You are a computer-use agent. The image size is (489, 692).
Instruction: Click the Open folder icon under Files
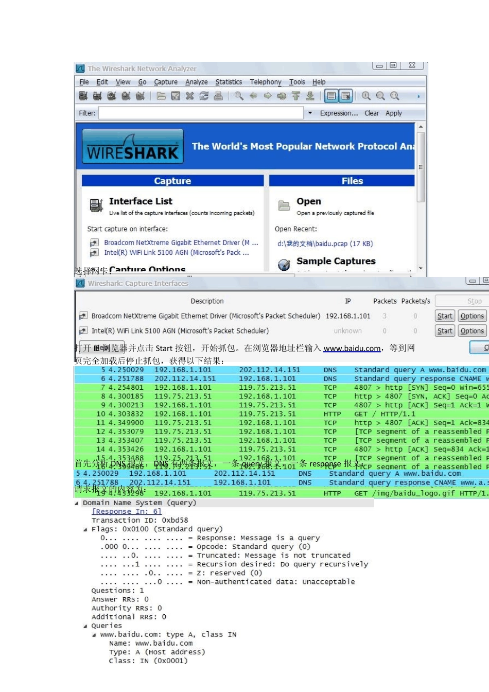tap(284, 205)
